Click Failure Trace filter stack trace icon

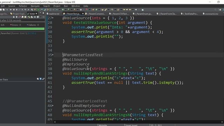pyautogui.click(x=41, y=79)
